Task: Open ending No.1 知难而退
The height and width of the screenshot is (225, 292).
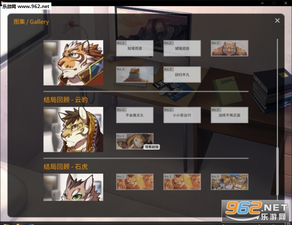Action: (x=135, y=48)
